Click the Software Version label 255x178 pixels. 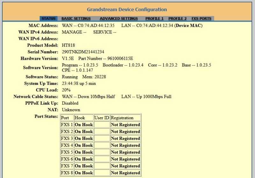coord(40,68)
